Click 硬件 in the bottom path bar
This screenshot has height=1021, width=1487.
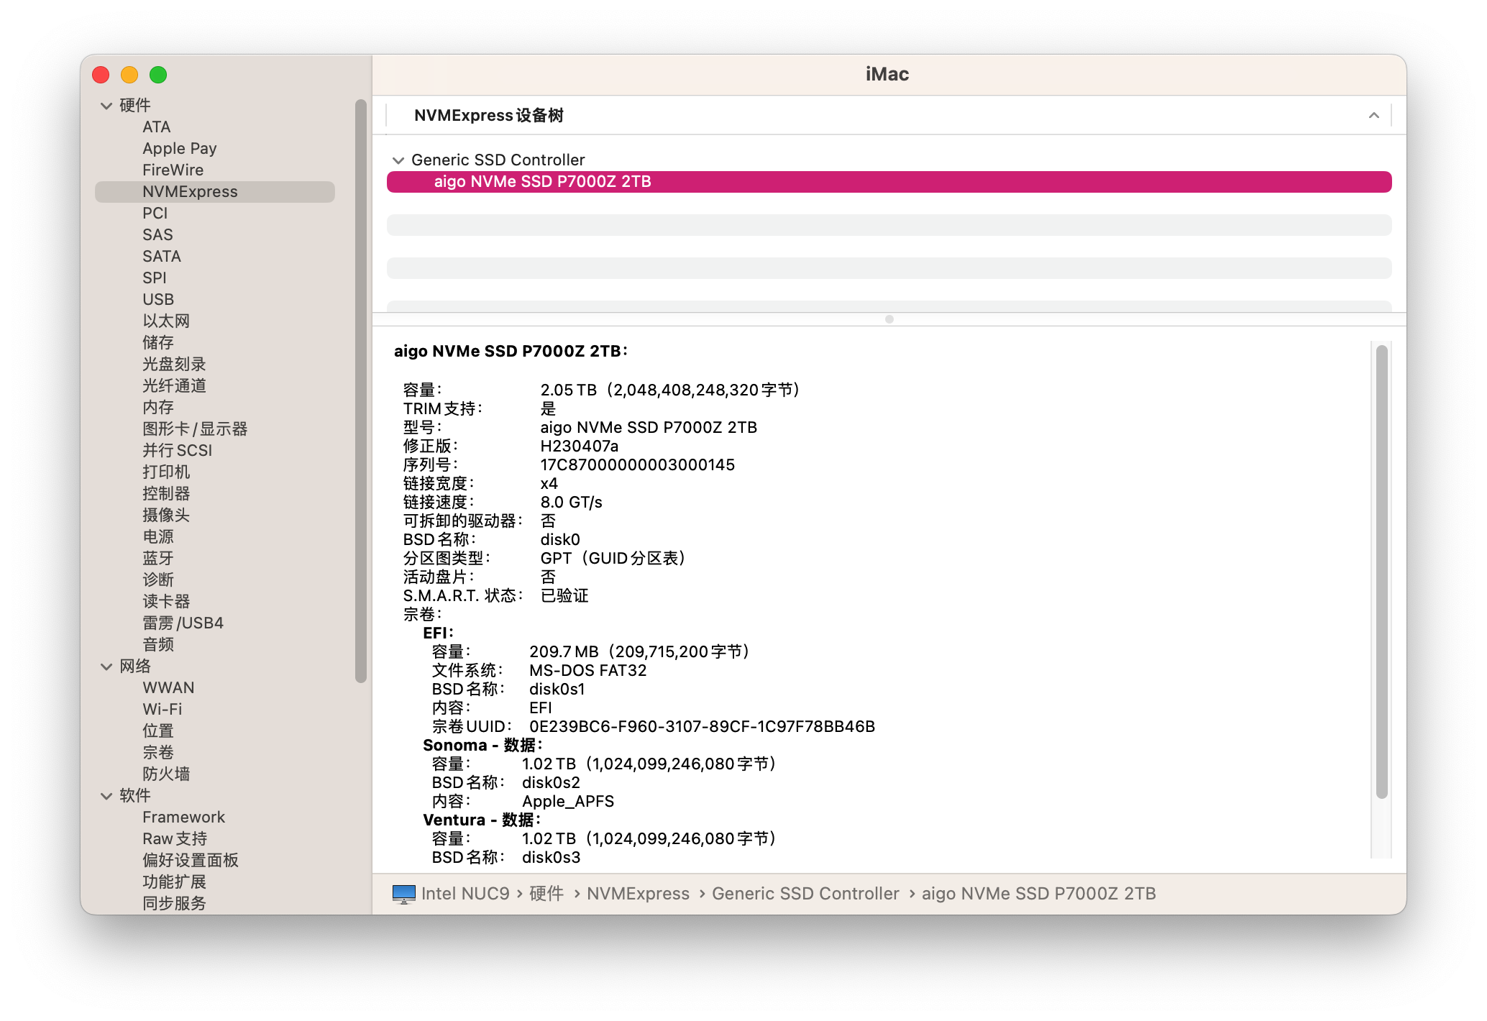pyautogui.click(x=546, y=894)
